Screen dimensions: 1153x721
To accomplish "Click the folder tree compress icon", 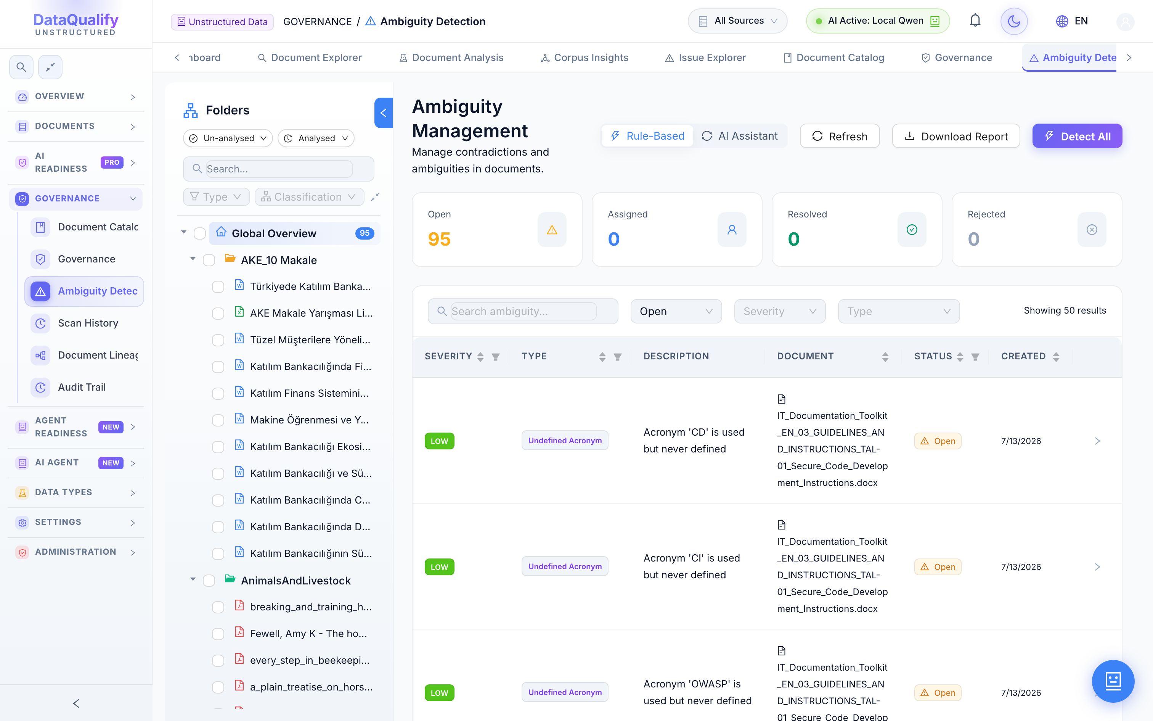I will coord(376,196).
